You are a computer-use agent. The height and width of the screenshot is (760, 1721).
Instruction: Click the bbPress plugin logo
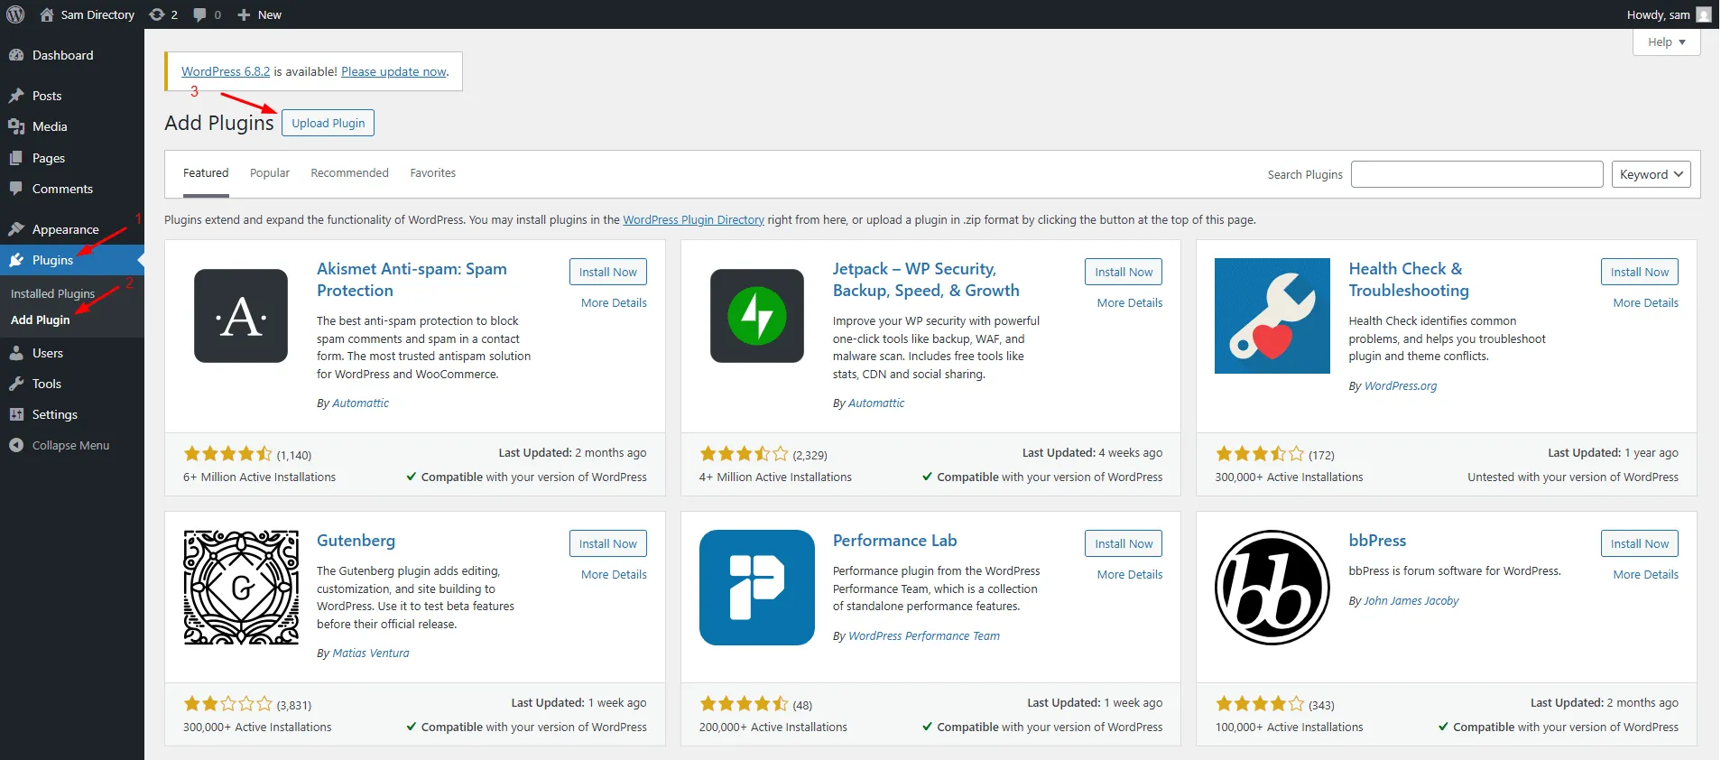click(1272, 588)
